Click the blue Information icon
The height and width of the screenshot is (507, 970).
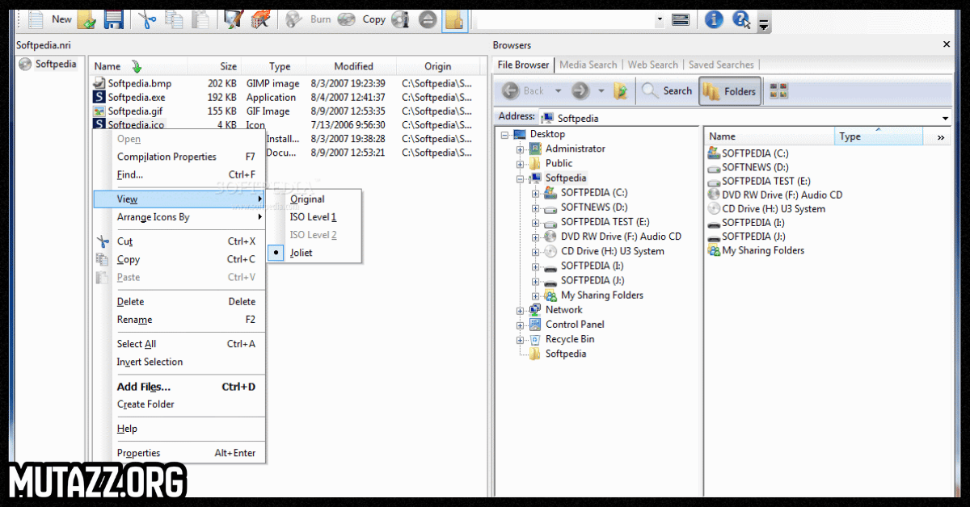click(x=713, y=19)
